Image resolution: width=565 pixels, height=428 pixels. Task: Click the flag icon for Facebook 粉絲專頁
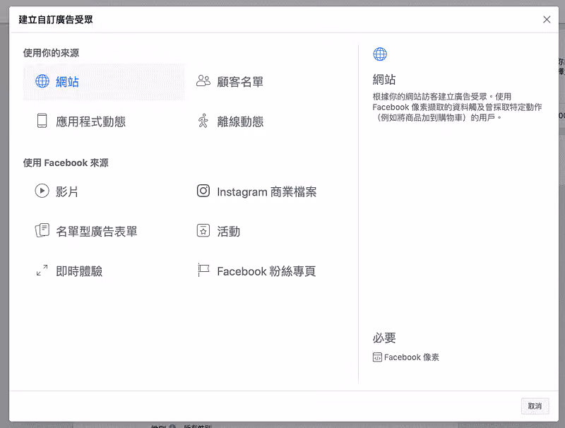tap(203, 271)
